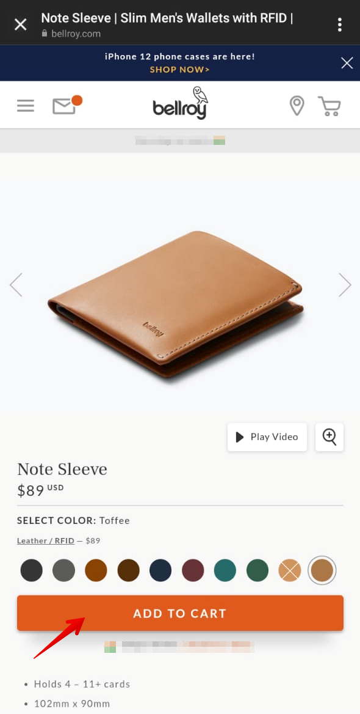
Task: Click the SHOP NOW> promo link
Action: click(x=180, y=70)
